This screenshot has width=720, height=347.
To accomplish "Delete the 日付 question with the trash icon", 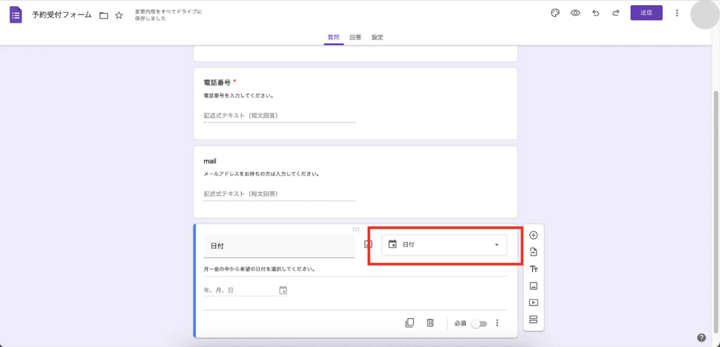I will tap(430, 323).
